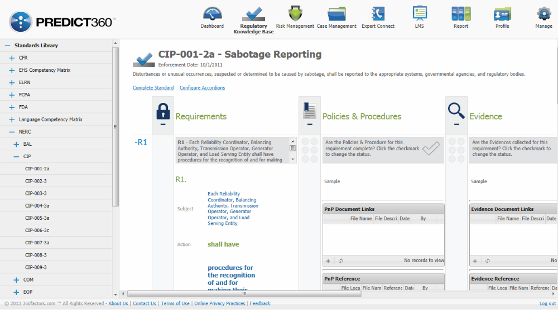Image resolution: width=558 pixels, height=310 pixels.
Task: Click the Log out link
Action: [547, 304]
